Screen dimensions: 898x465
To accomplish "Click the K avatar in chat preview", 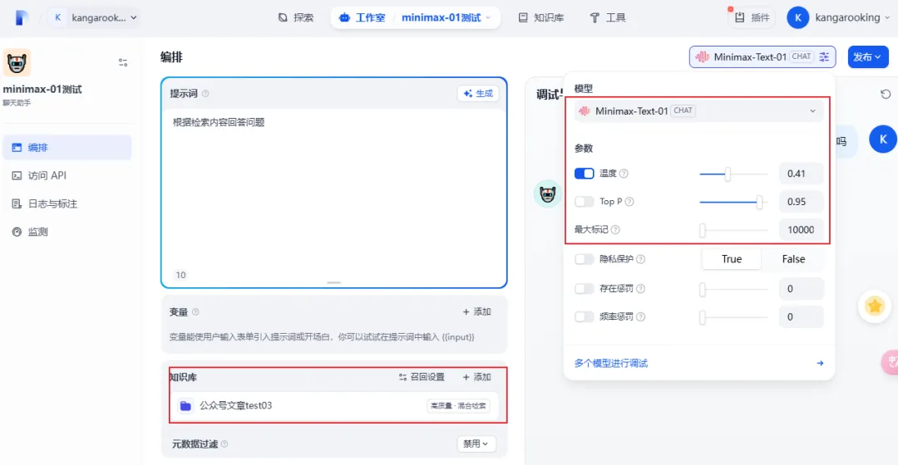I will 882,139.
